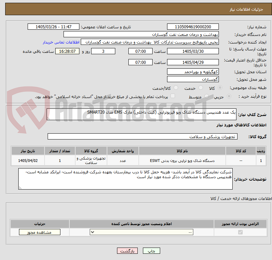Select the خدمت radio button
Image resolution: width=272 pixels, height=260 pixels.
tap(201, 88)
